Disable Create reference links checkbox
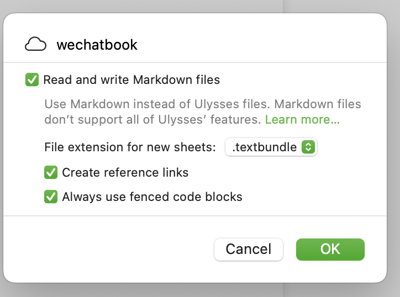This screenshot has height=297, width=400. [x=51, y=173]
